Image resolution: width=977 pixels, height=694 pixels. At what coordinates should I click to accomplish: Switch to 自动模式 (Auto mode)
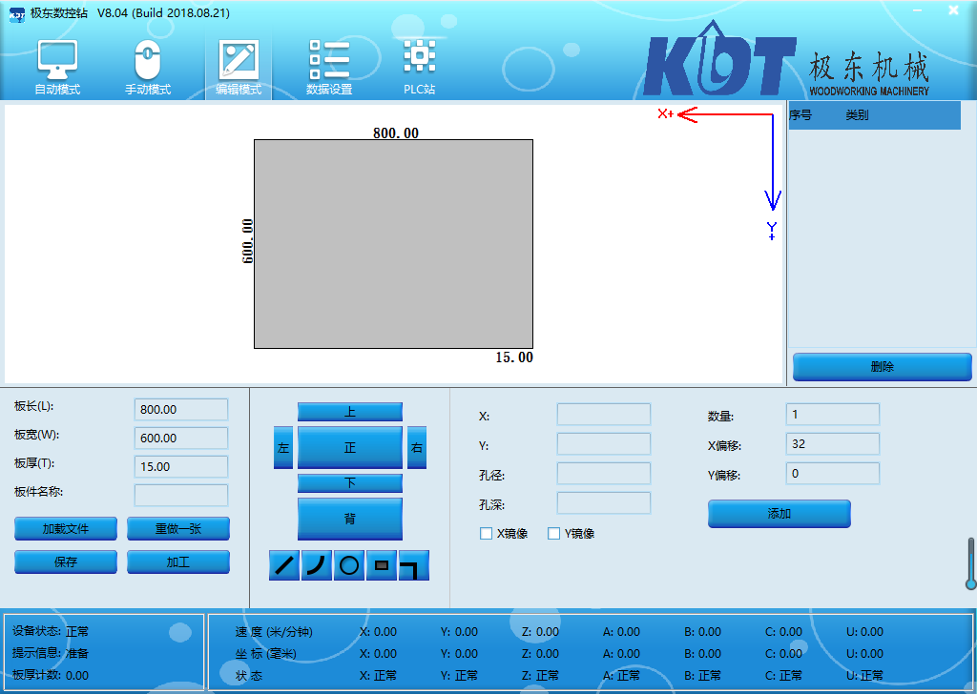coord(57,69)
